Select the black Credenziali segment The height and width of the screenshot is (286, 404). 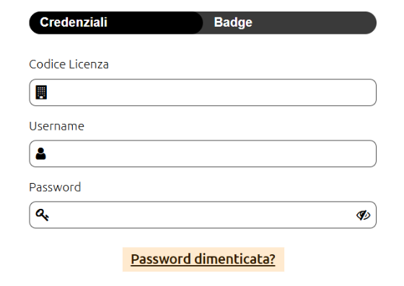pyautogui.click(x=116, y=22)
